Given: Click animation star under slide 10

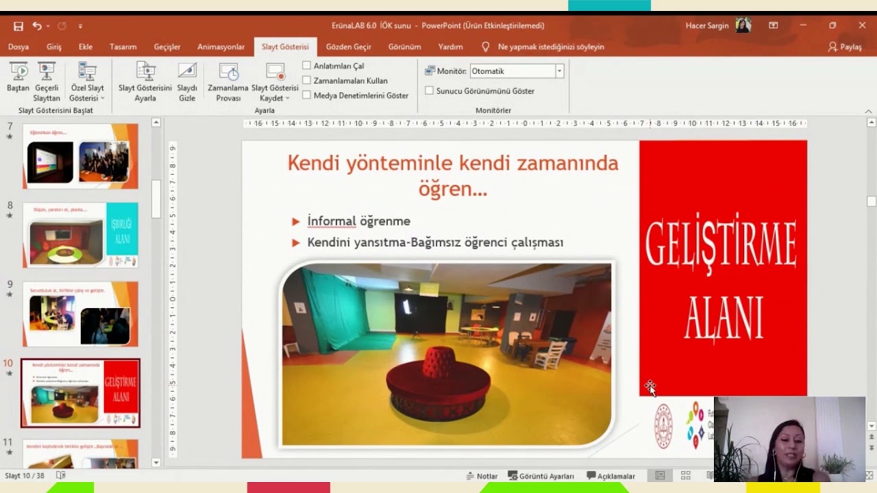Looking at the screenshot, I should pyautogui.click(x=10, y=374).
